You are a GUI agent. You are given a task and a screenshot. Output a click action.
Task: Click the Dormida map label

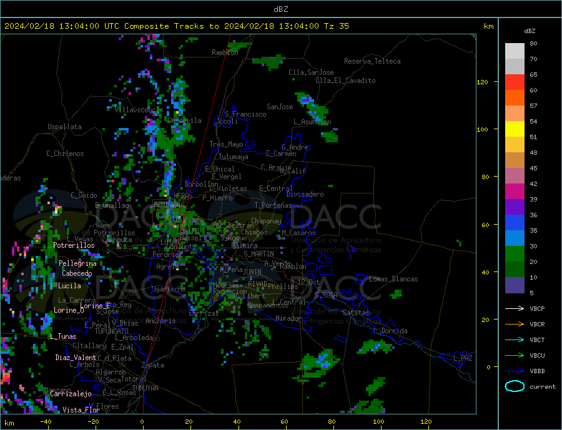coord(394,331)
